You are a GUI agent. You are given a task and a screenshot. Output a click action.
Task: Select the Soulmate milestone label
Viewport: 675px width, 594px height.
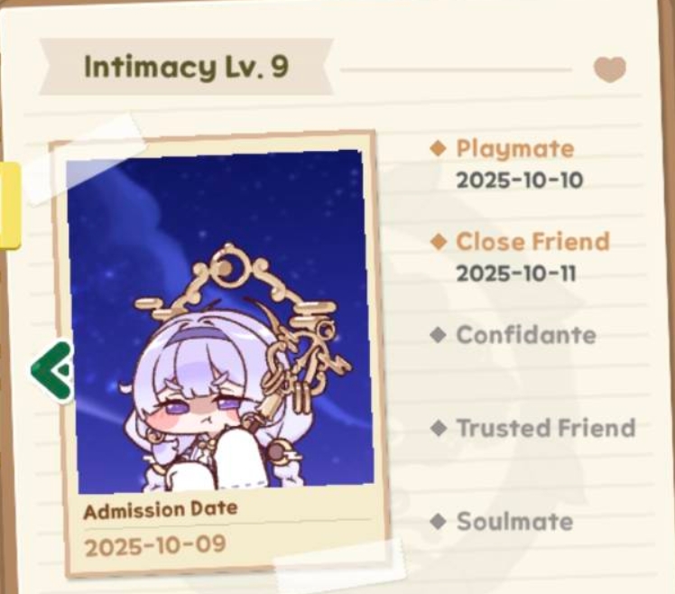point(515,522)
